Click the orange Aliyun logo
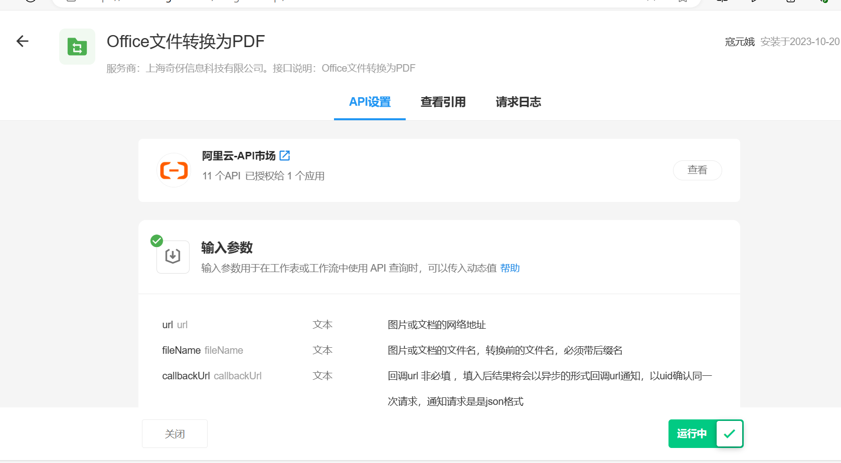Image resolution: width=841 pixels, height=463 pixels. click(x=174, y=170)
